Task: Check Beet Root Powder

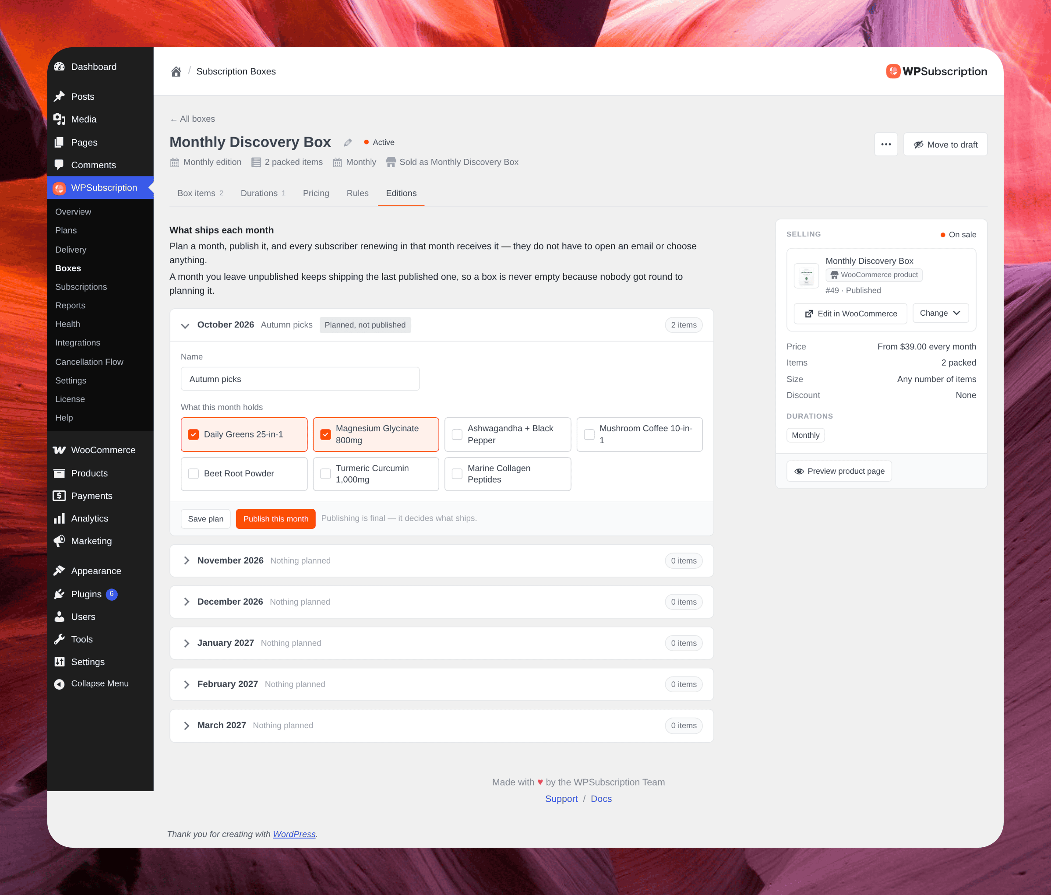Action: tap(193, 474)
